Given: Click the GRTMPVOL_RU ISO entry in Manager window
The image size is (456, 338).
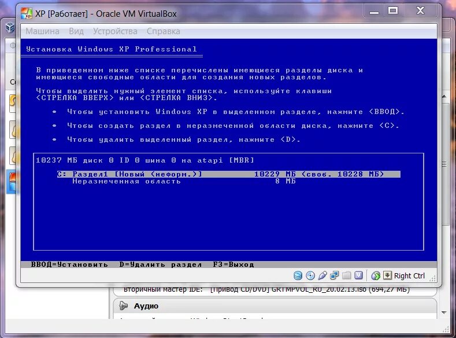Looking at the screenshot, I should point(310,289).
